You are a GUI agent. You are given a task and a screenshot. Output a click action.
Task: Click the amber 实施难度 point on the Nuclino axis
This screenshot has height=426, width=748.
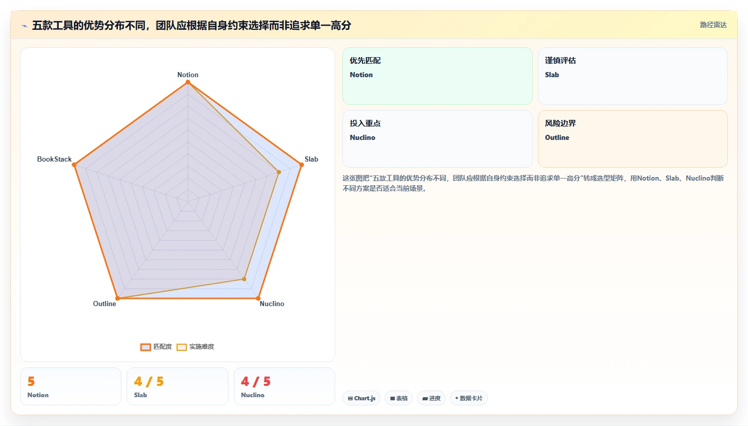pyautogui.click(x=244, y=279)
